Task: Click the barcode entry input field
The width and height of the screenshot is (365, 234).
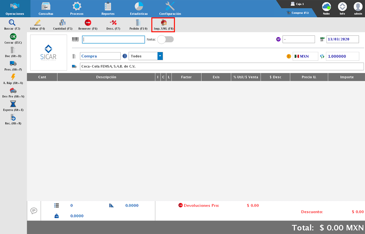Action: tap(113, 40)
